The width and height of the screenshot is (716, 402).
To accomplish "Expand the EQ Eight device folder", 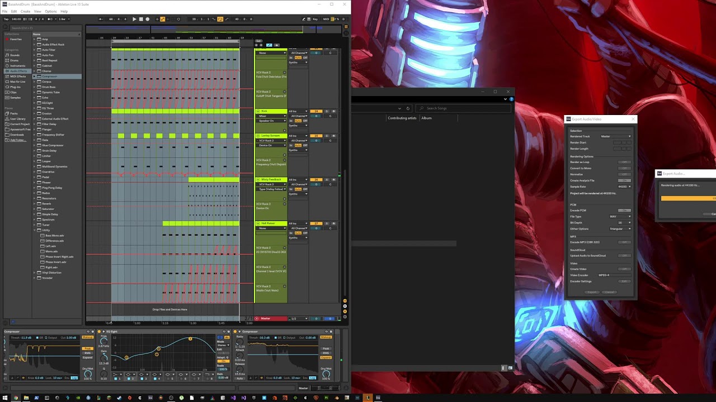I will 35,103.
